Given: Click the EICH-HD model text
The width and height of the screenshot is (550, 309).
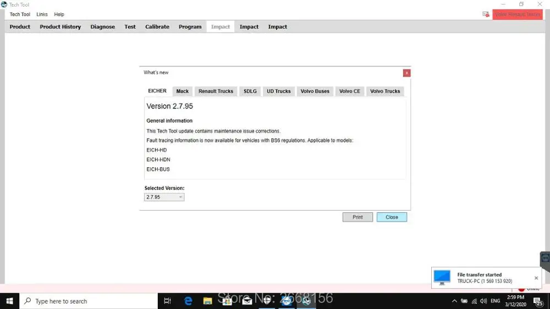Looking at the screenshot, I should coord(156,150).
